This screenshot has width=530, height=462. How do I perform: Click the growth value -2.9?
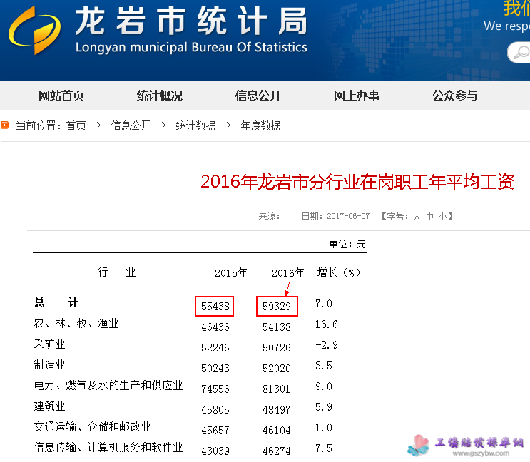point(327,345)
